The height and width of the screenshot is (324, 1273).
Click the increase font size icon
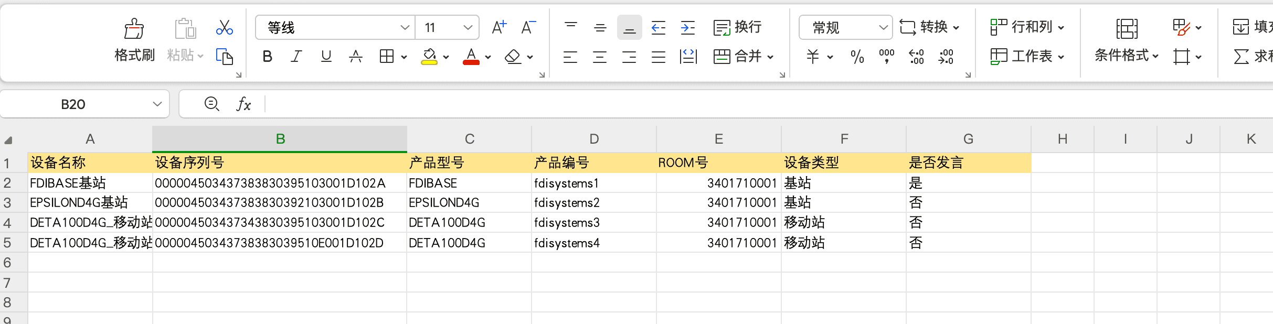498,27
